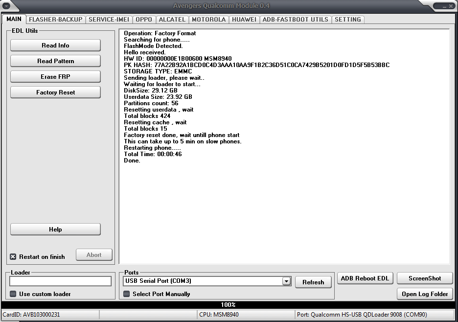The height and width of the screenshot is (322, 458).
Task: Select the 'DiskSize: 29.12 GB' line
Action: 151,91
